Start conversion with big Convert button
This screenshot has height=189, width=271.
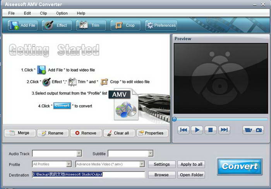(x=240, y=167)
